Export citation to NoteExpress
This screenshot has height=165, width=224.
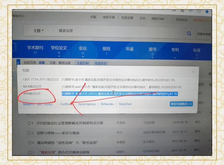click(87, 104)
